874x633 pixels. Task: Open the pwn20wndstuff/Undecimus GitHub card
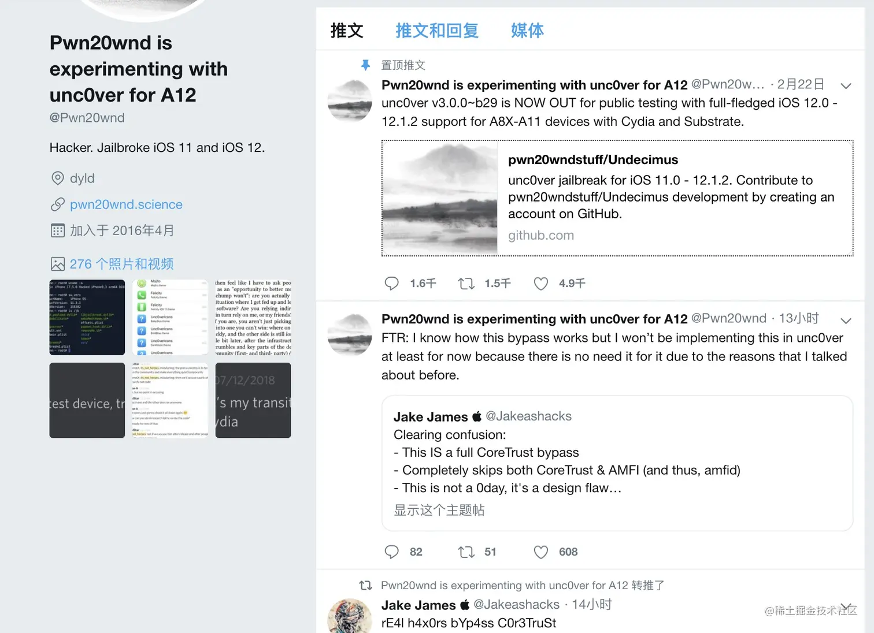[617, 198]
